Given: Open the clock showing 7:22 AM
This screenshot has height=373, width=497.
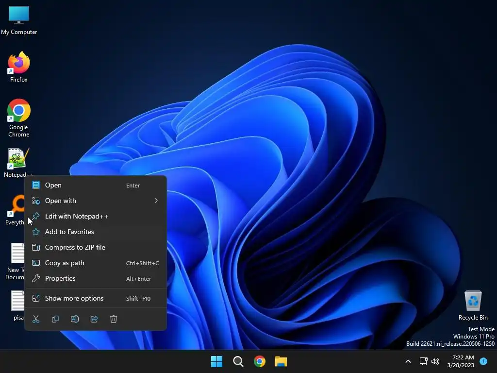Looking at the screenshot, I should click(461, 361).
